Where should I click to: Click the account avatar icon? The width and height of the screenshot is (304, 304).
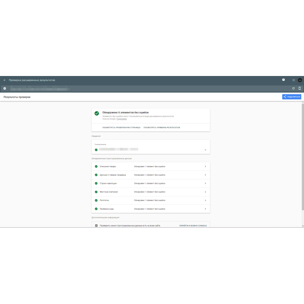300,80
